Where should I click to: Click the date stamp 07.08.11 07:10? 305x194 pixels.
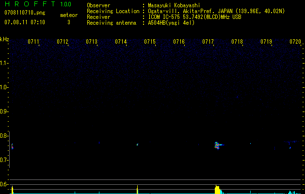25,22
